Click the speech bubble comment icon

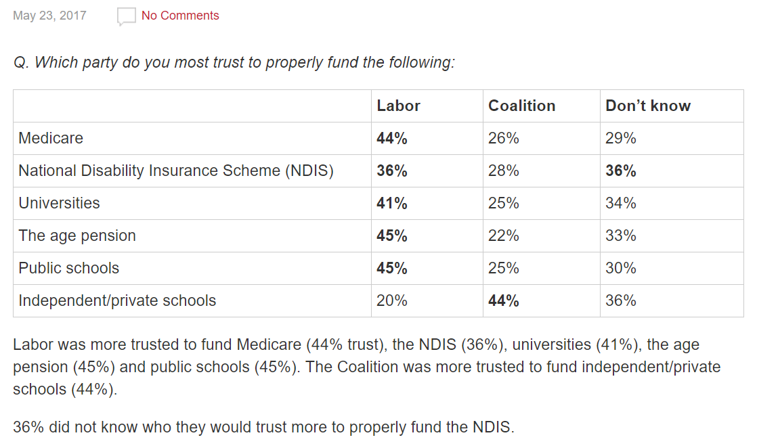(126, 16)
